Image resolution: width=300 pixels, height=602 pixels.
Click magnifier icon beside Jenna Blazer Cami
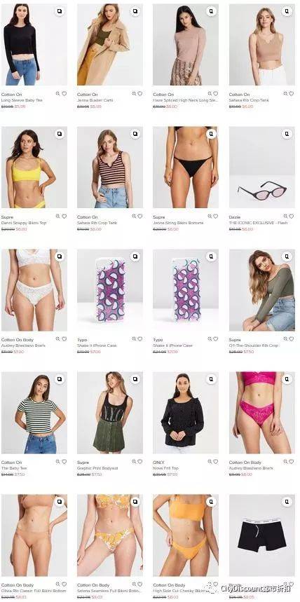[x=134, y=93]
